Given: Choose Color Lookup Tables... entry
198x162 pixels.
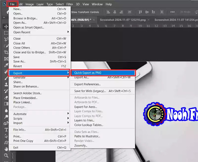Looking at the screenshot, I should point(103,125).
